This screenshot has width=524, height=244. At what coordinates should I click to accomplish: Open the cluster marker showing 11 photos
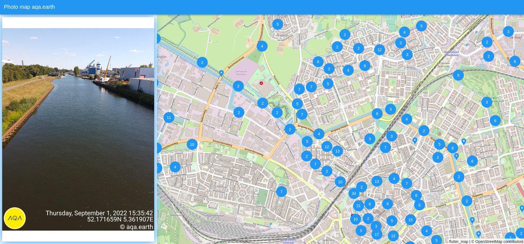pyautogui.click(x=169, y=117)
